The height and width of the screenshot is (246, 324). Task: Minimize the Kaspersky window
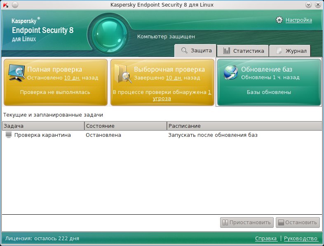pyautogui.click(x=308, y=5)
